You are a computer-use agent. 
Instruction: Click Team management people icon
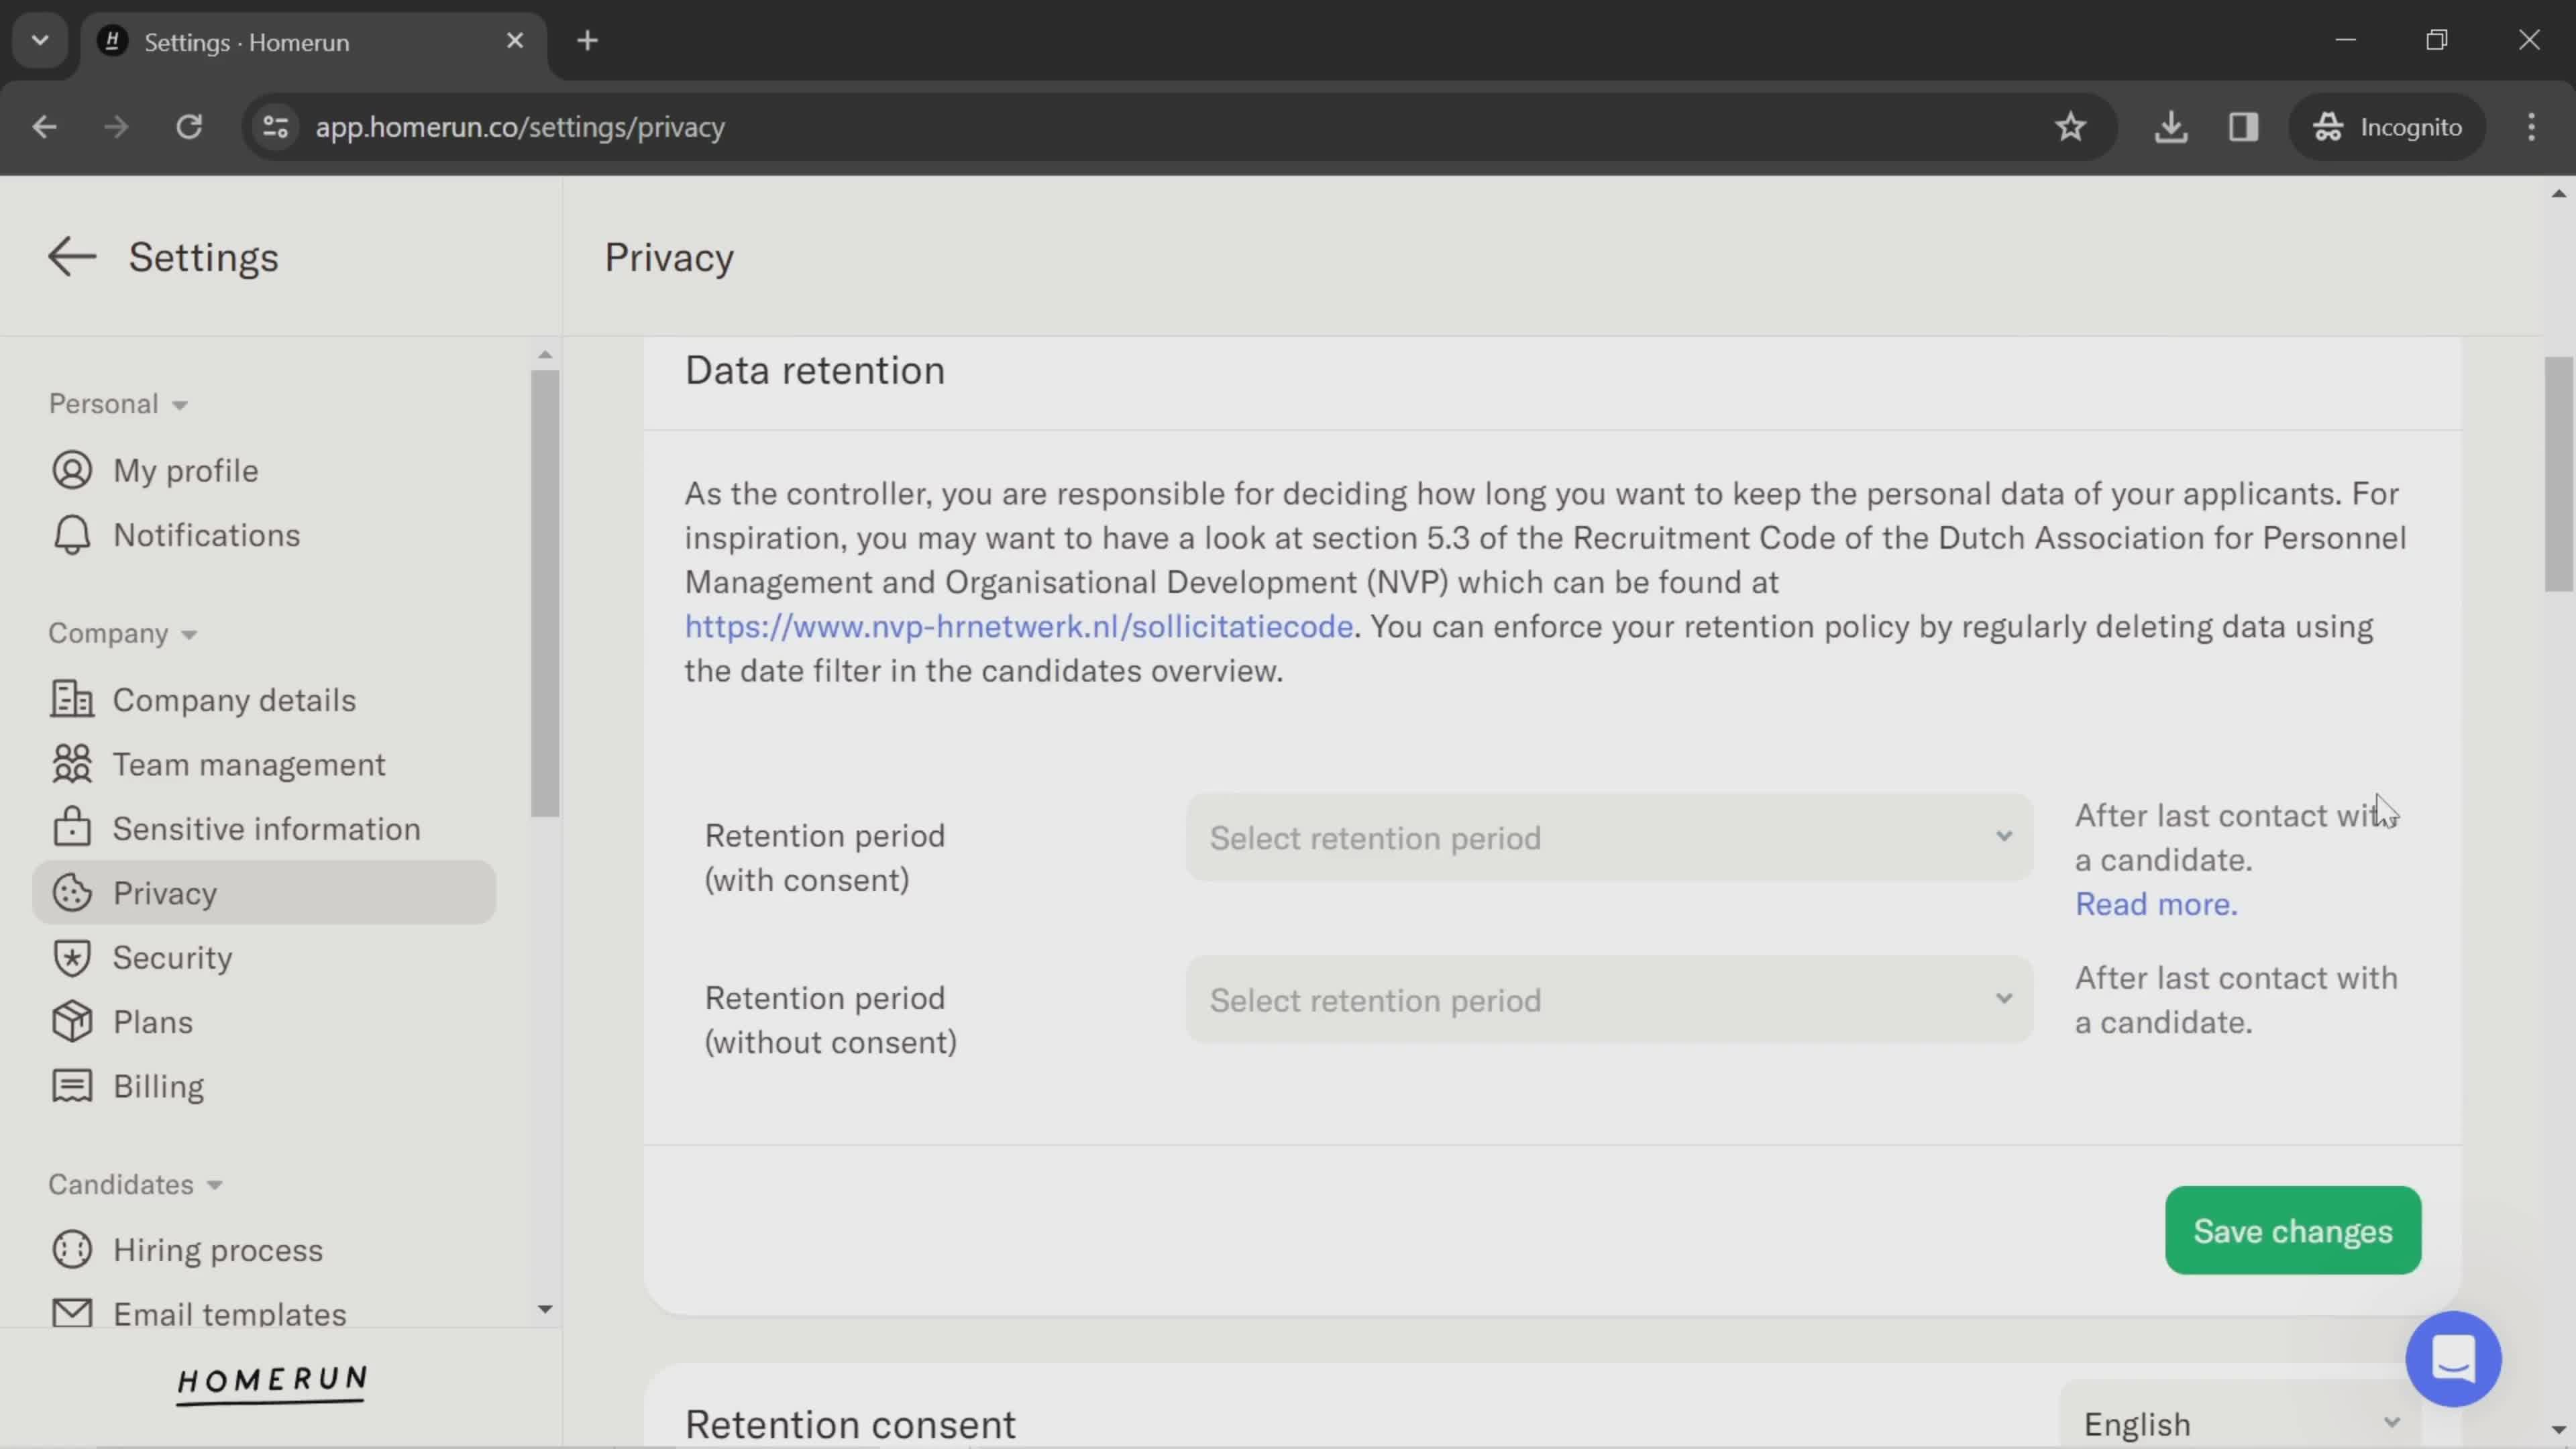(72, 764)
